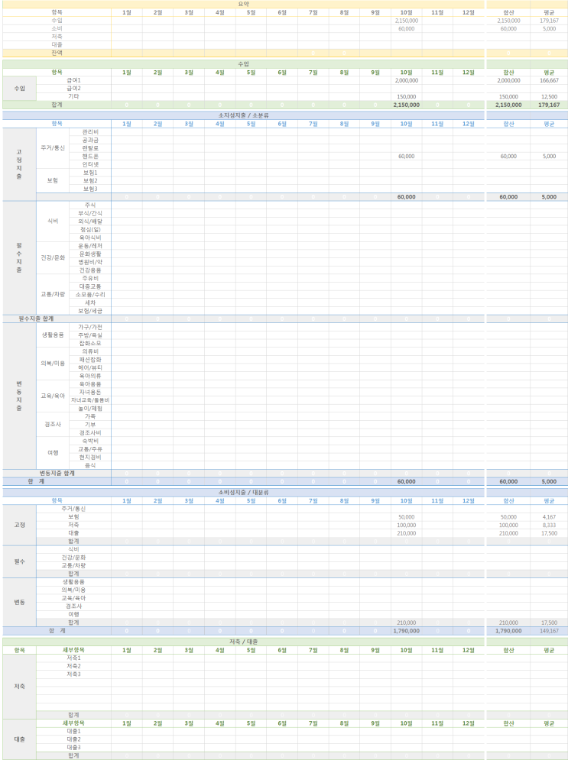Viewport: 568px width, 760px height.
Task: Select the 요약 section title
Action: [x=244, y=4]
